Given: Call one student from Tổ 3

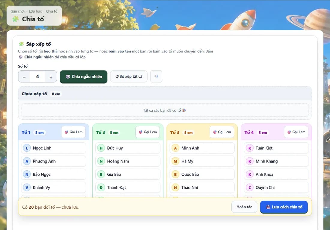Looking at the screenshot, I should click(x=222, y=132).
